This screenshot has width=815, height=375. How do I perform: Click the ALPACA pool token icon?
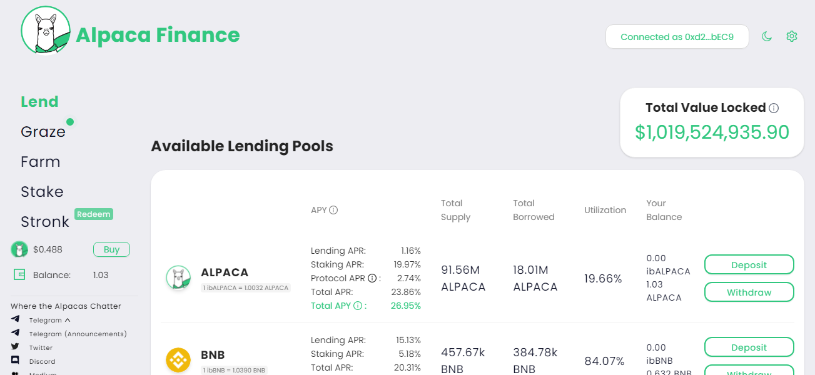pos(178,278)
